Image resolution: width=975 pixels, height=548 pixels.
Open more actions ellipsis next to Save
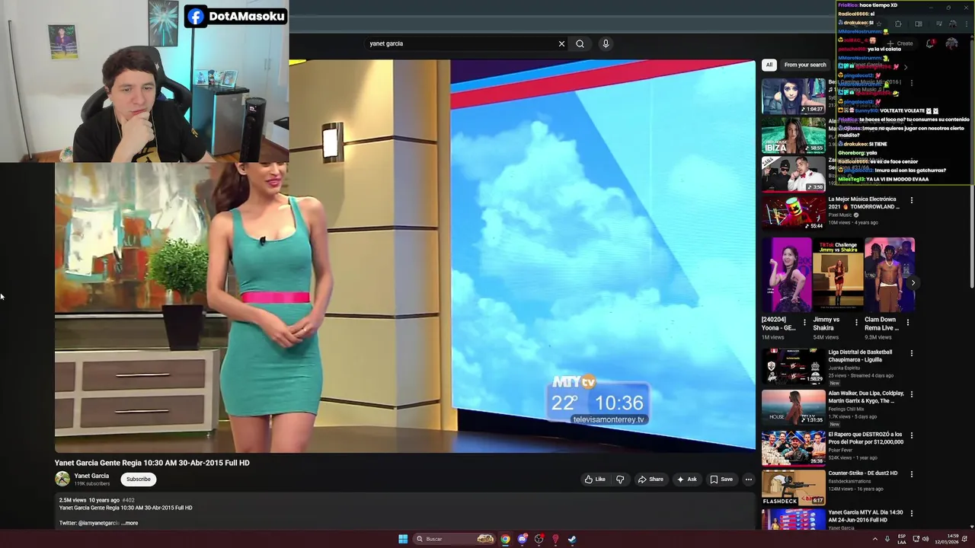749,479
